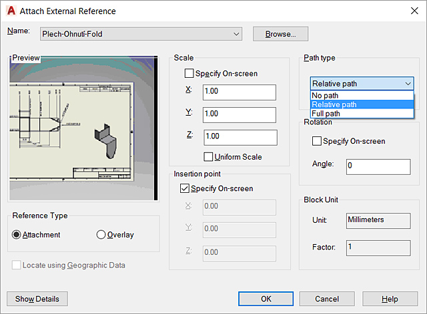Click the Insertion point Y field

(x=239, y=230)
